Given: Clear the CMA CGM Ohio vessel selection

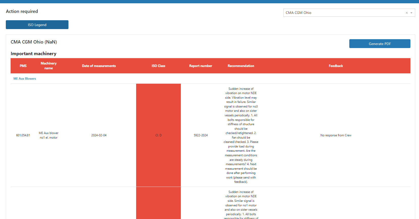Looking at the screenshot, I should pos(407,13).
